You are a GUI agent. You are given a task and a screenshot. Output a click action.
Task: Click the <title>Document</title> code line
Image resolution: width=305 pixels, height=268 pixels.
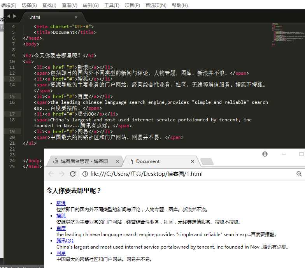coord(65,32)
